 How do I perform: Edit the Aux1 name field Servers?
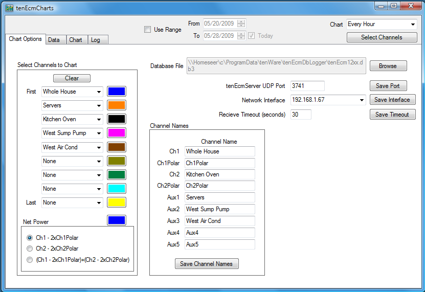[220, 197]
